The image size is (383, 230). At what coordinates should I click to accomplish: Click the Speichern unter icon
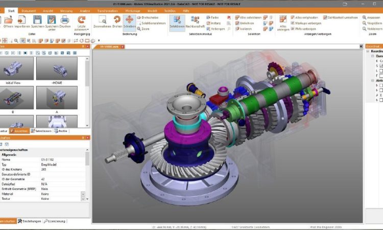click(52, 20)
